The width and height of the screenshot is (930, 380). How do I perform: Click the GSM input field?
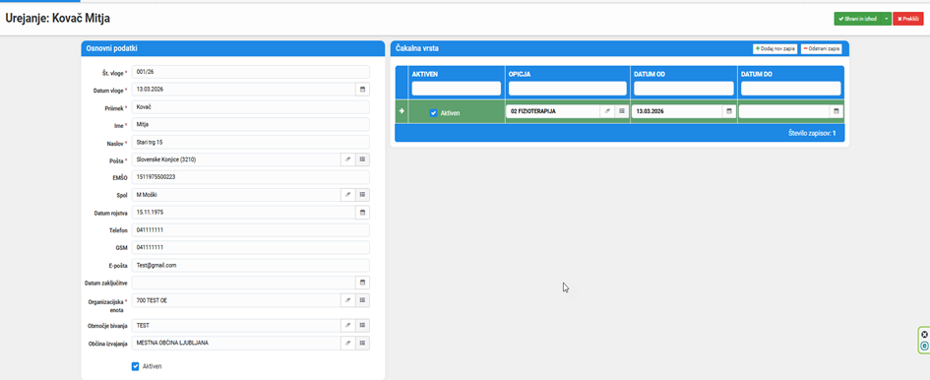click(x=250, y=248)
